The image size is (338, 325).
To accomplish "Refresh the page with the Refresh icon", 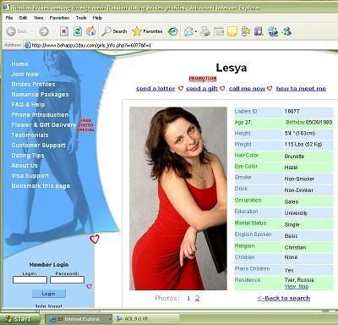I will [x=78, y=31].
